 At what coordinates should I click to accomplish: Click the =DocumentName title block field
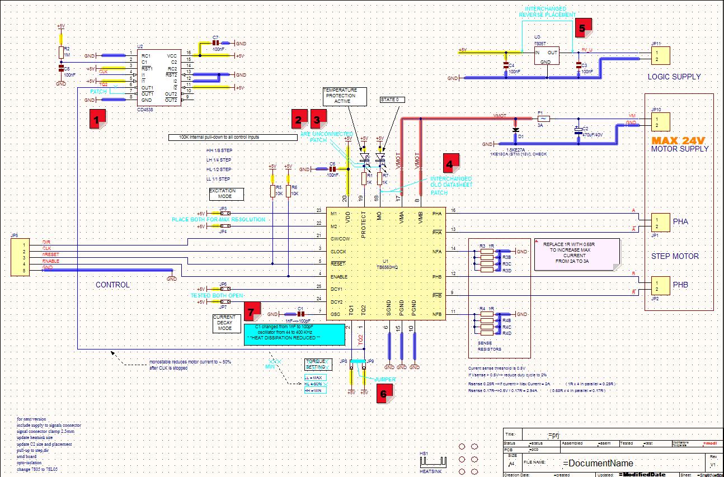click(598, 463)
